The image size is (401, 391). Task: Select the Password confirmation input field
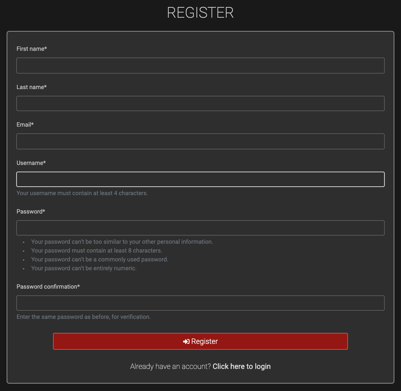point(200,303)
